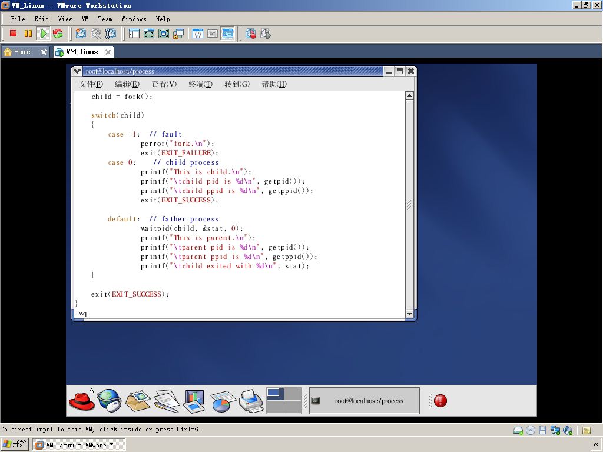
Task: Close the Home tab
Action: pos(44,52)
